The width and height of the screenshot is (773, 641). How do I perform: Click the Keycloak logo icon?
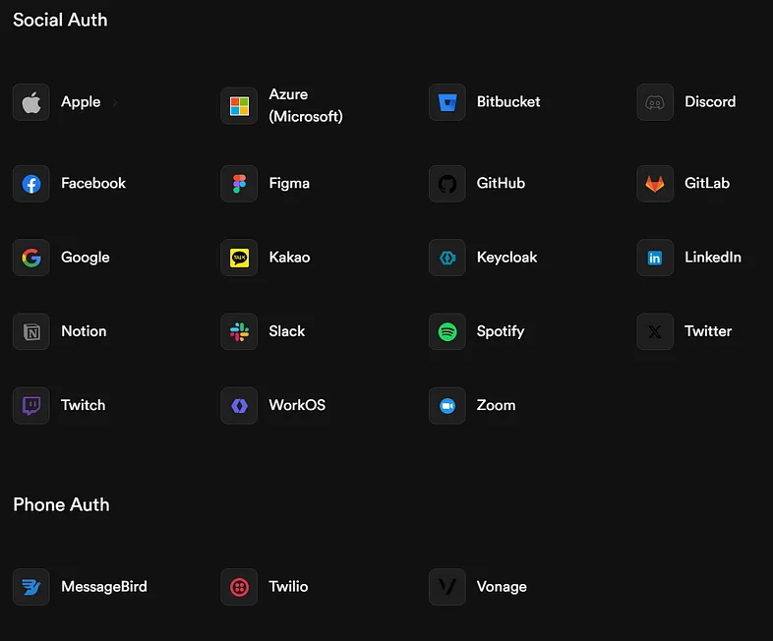click(447, 258)
